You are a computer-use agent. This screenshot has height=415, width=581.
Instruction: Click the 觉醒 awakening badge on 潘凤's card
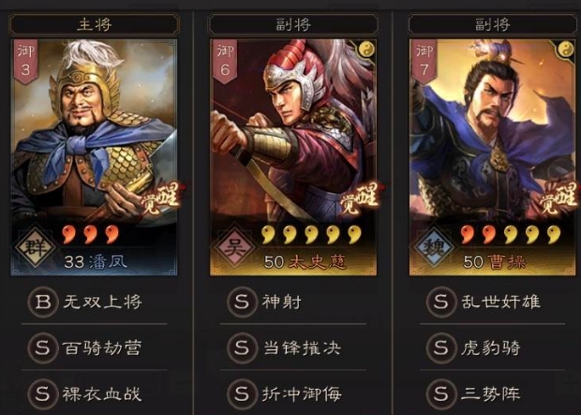(x=160, y=199)
